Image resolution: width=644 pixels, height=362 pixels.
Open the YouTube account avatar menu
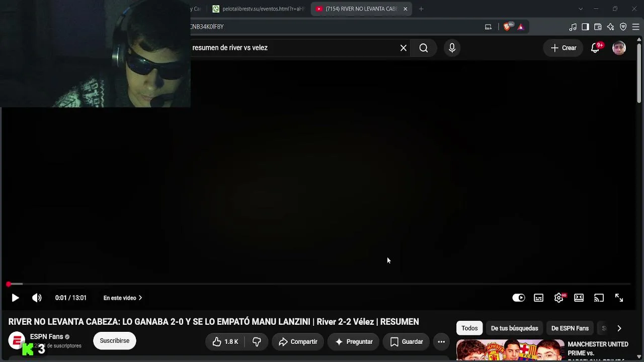click(x=619, y=48)
